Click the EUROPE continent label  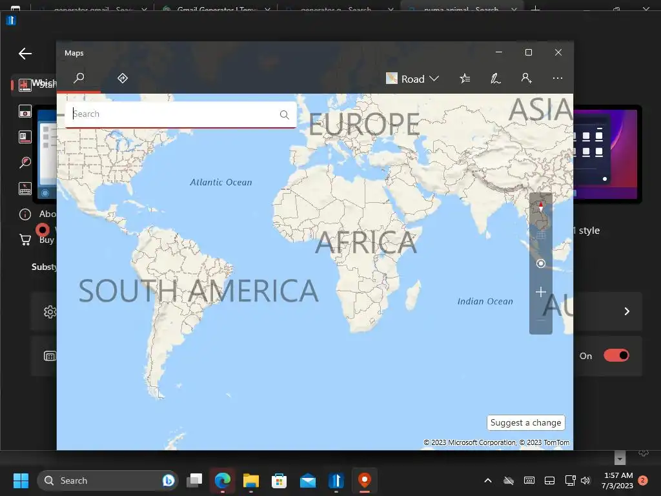(x=364, y=124)
